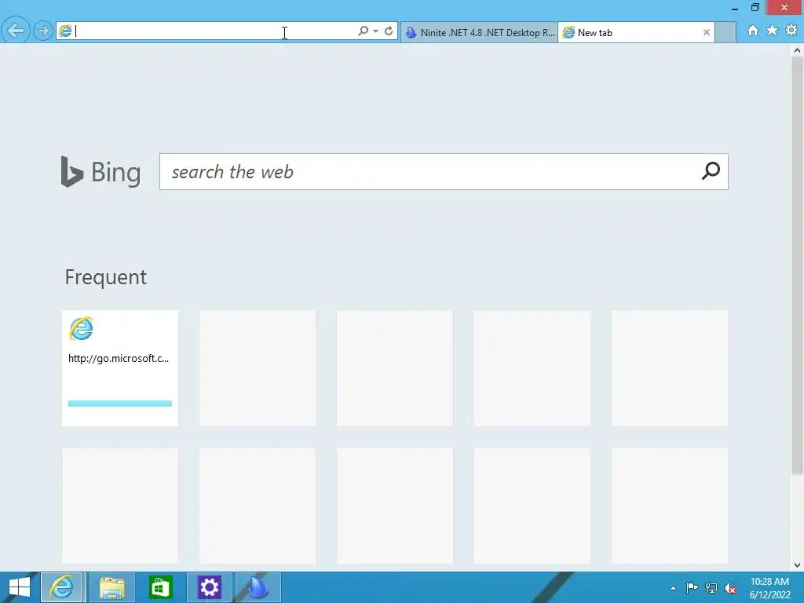Go forward with the forward arrow button
The height and width of the screenshot is (603, 804).
coord(43,31)
